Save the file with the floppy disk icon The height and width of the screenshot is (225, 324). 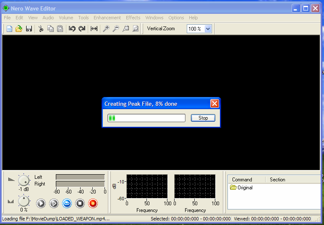click(29, 29)
